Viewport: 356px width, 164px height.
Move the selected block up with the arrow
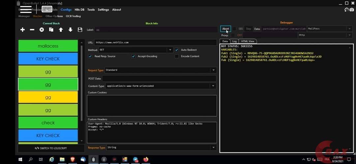(x=61, y=30)
